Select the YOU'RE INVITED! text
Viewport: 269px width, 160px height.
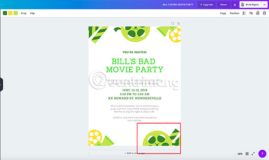(x=134, y=52)
